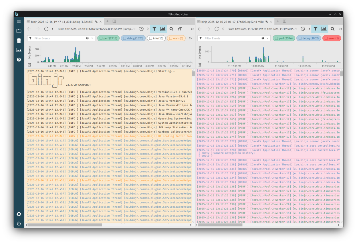Screen dimensions: 357x244
Task: Open the right pane time range dropdown
Action: [262, 29]
